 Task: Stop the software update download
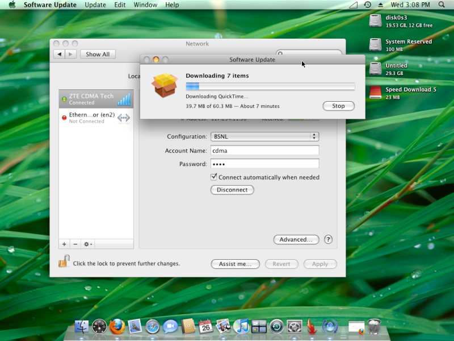(338, 106)
